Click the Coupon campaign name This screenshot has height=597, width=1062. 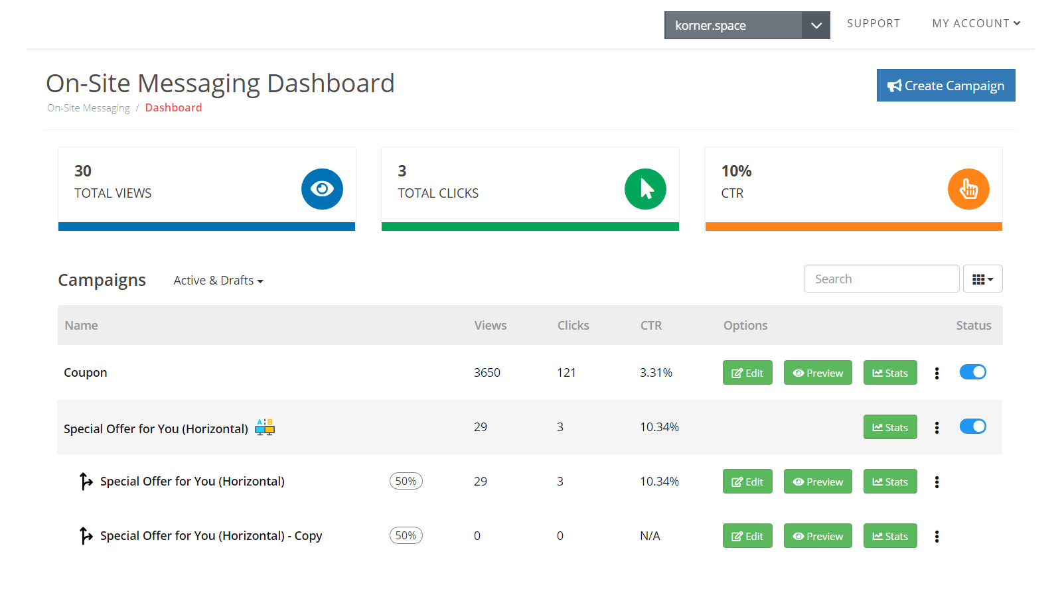pos(86,373)
